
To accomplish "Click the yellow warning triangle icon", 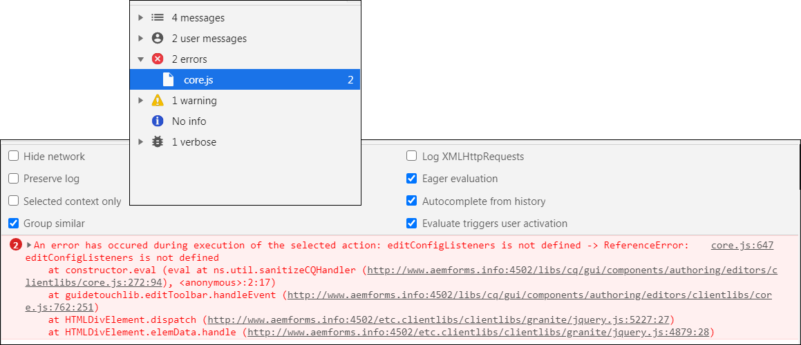I will click(x=158, y=101).
